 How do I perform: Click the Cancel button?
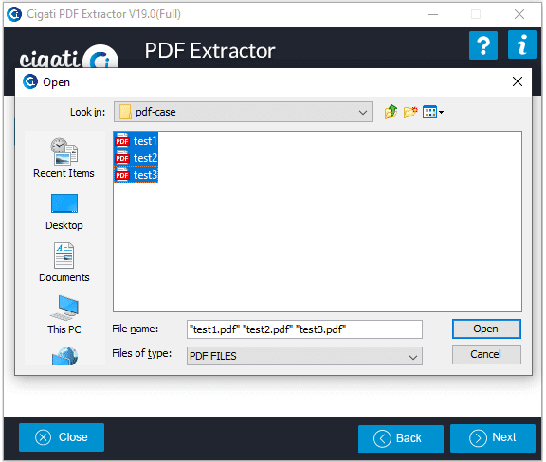pos(486,354)
